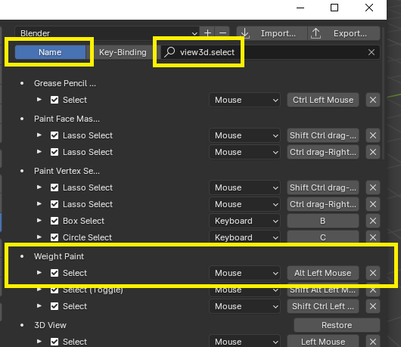Image resolution: width=401 pixels, height=347 pixels.
Task: Restore the 3D View keymap defaults
Action: coord(337,325)
